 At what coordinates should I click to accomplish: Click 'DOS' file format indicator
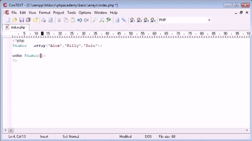click(x=148, y=137)
